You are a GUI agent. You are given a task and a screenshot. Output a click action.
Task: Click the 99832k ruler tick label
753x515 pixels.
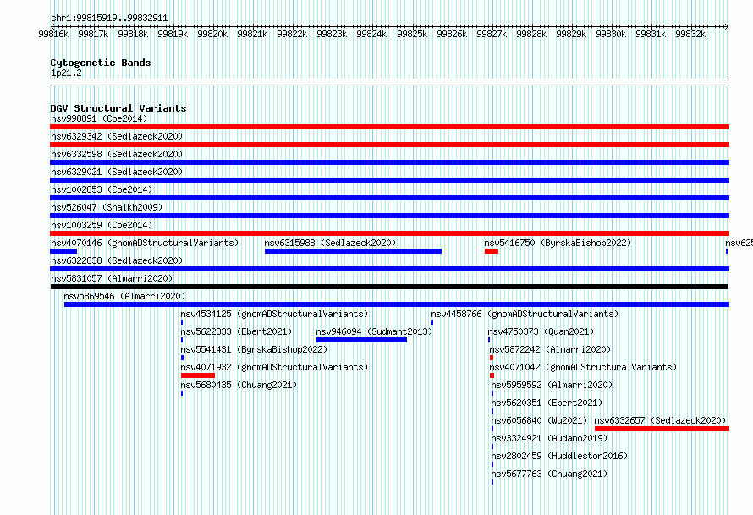coord(690,34)
